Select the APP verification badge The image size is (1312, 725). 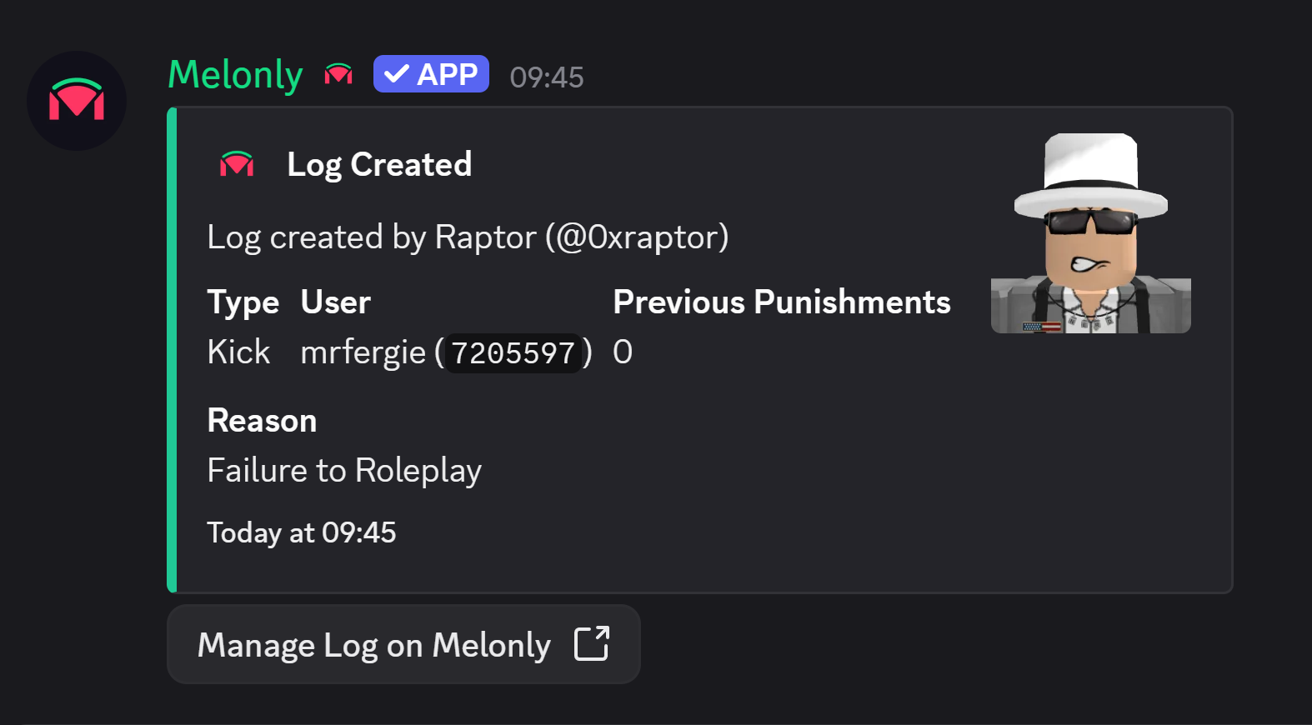[x=431, y=73]
